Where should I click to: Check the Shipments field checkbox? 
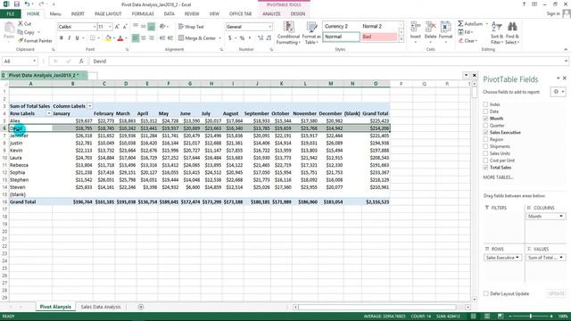485,146
